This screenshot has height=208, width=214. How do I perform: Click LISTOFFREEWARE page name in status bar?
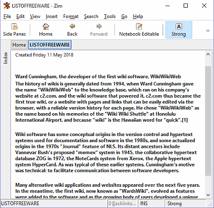click(20, 203)
